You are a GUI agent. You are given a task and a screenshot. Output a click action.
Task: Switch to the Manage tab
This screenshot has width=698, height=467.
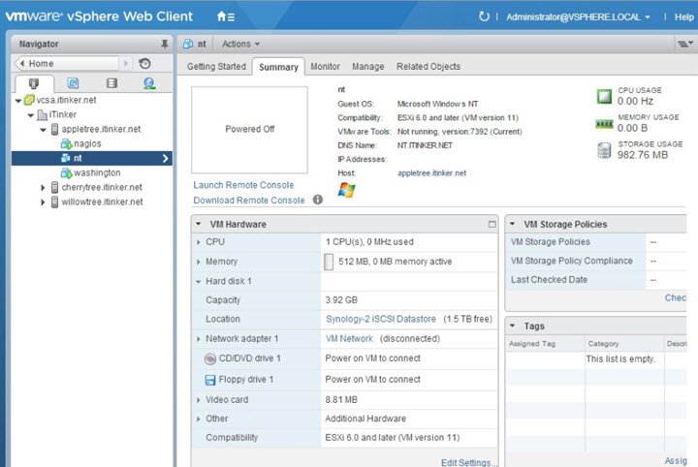pos(368,66)
